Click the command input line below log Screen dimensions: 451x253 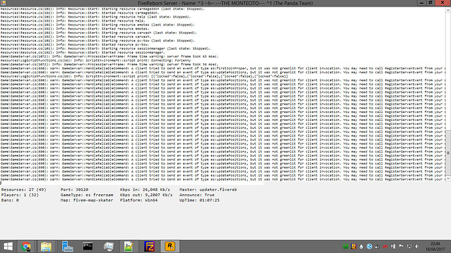pyautogui.click(x=132, y=183)
